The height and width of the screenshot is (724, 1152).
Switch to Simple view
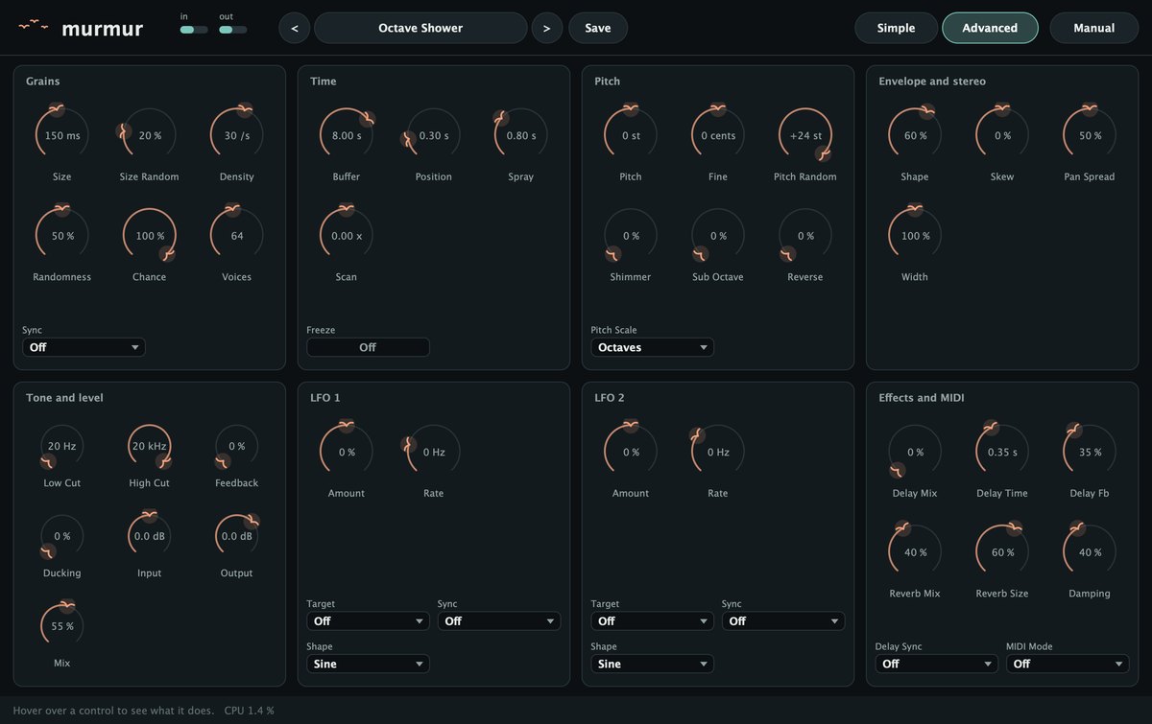coord(896,28)
